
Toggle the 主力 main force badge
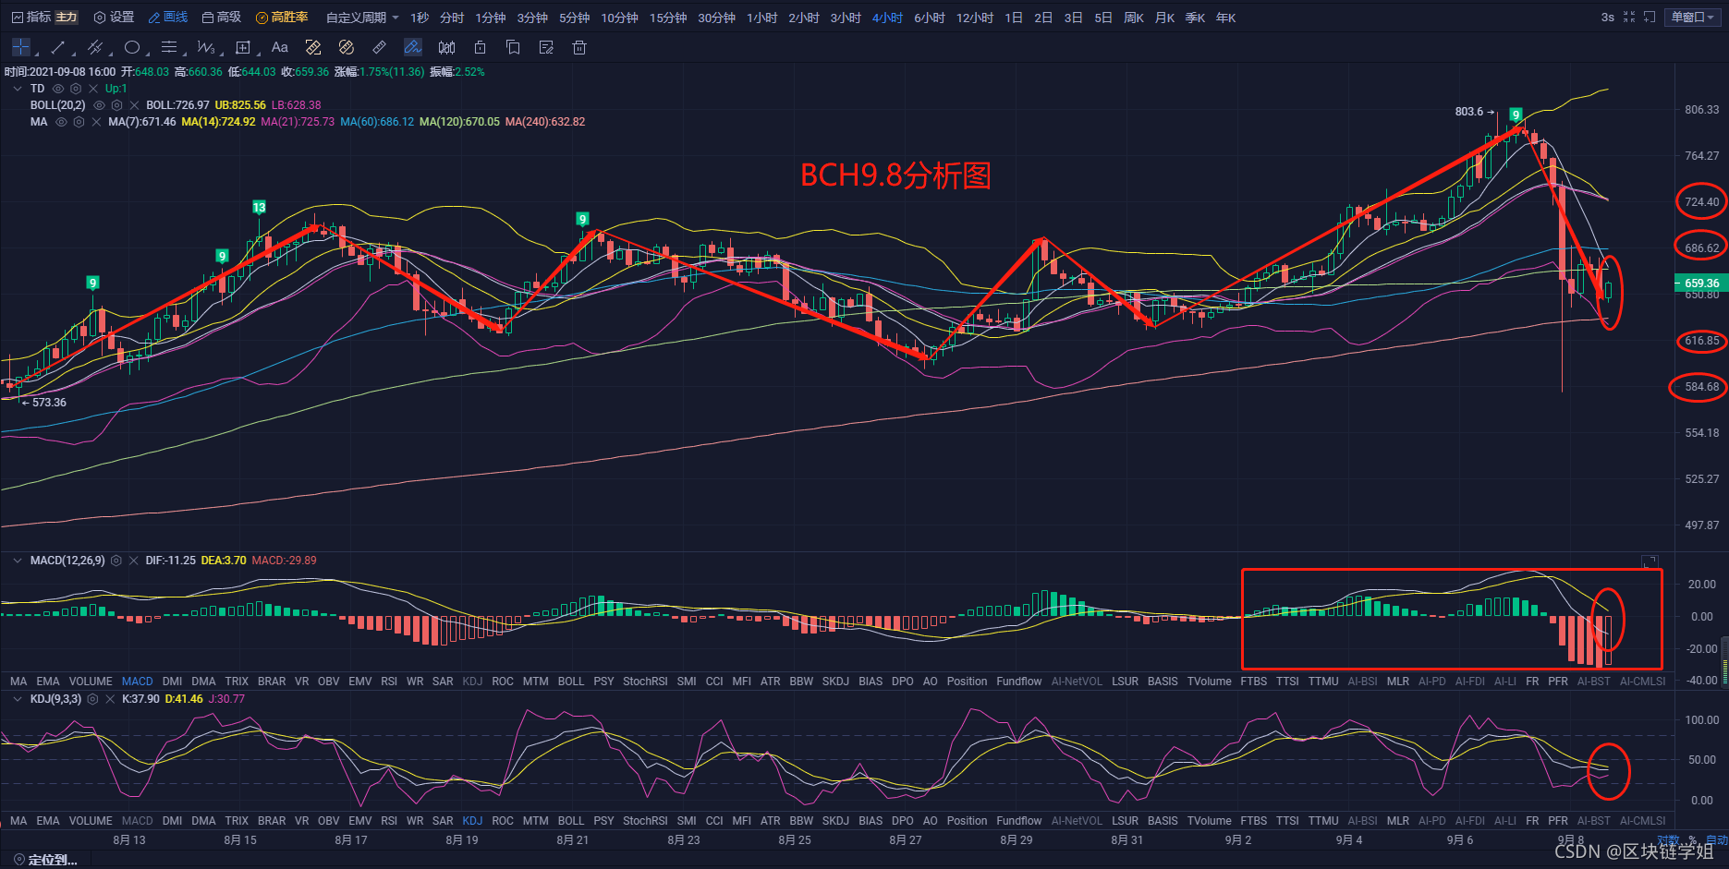(x=67, y=18)
